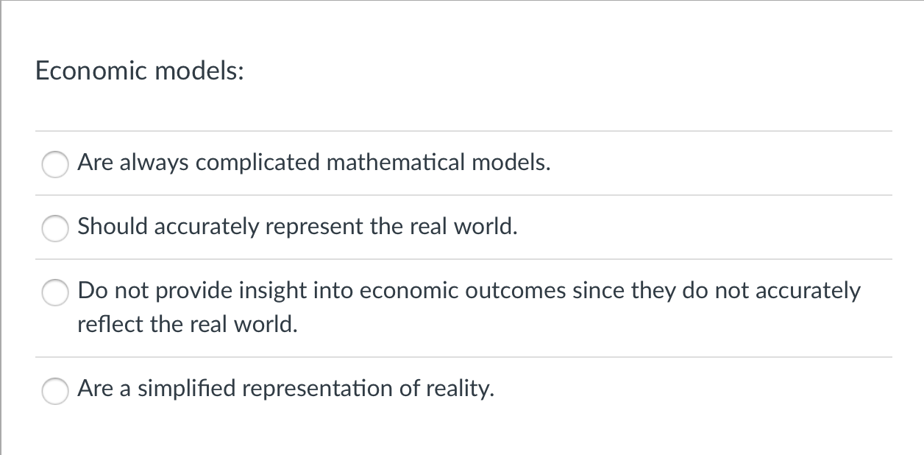Click the answer 'Are a simplified representation of reality'
924x455 pixels.
click(286, 389)
